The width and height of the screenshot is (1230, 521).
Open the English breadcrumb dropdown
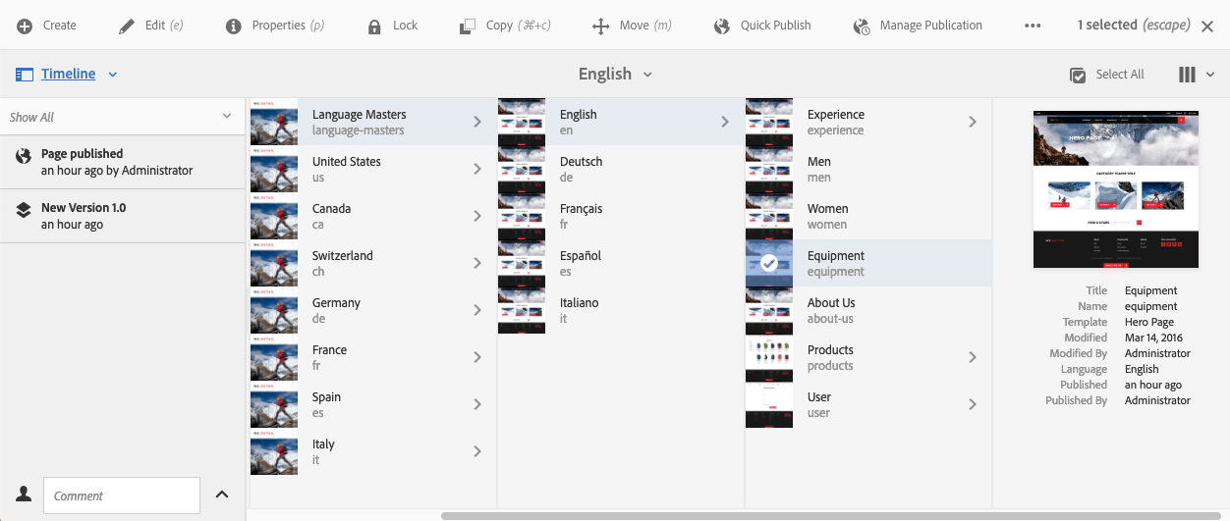click(616, 74)
